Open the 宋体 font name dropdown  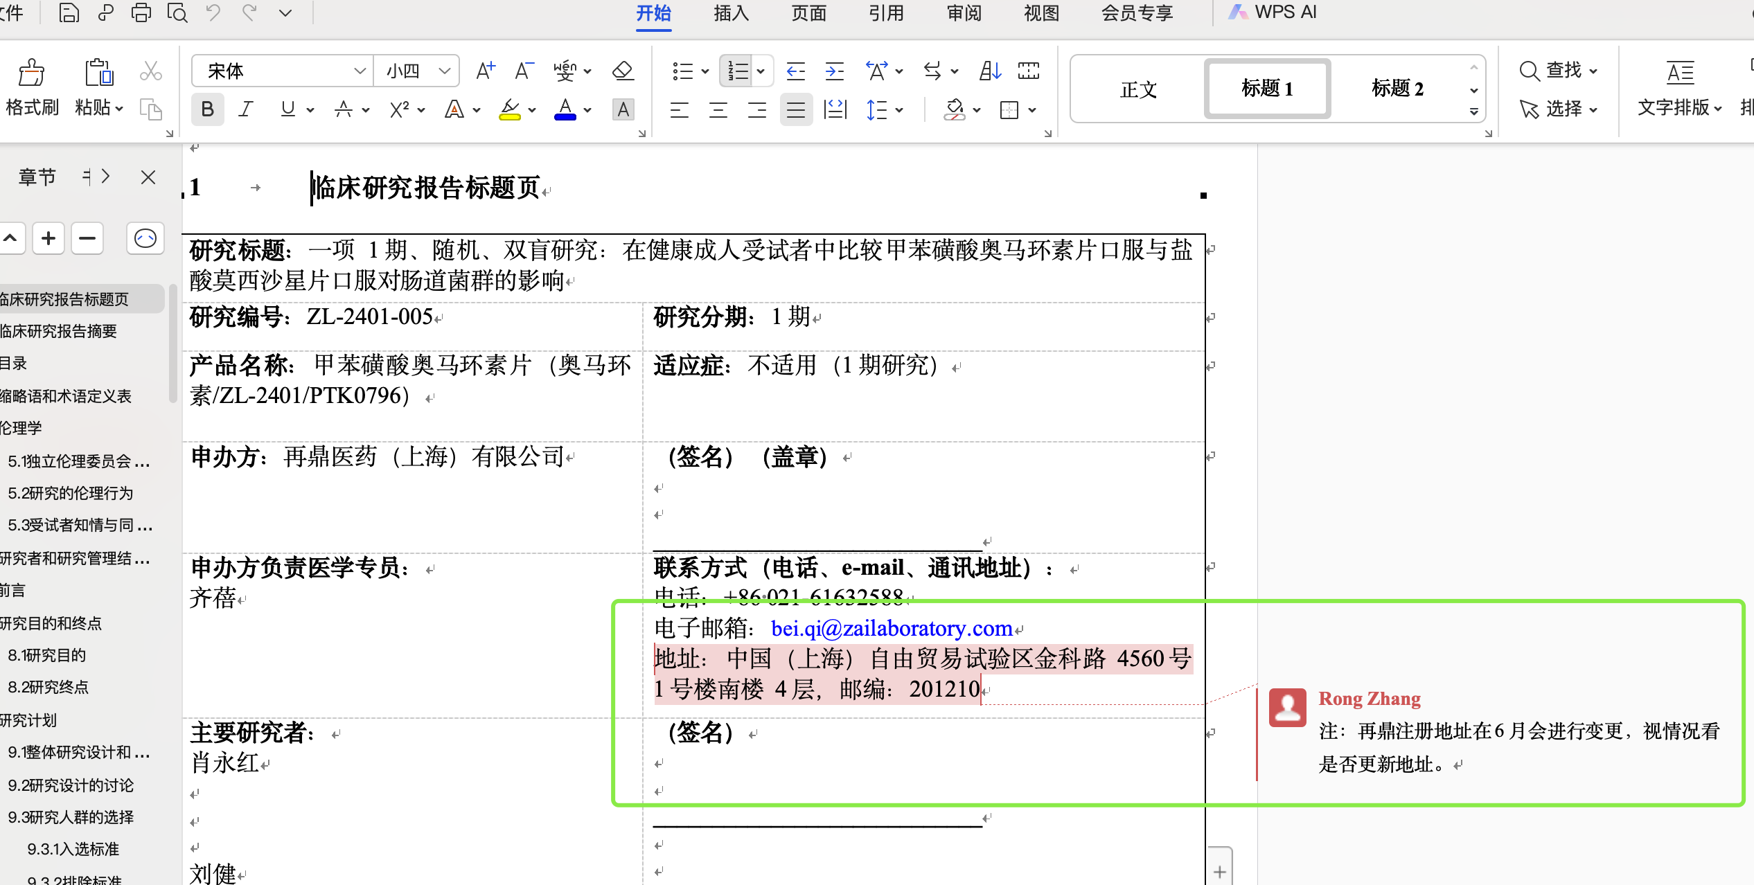tap(359, 71)
